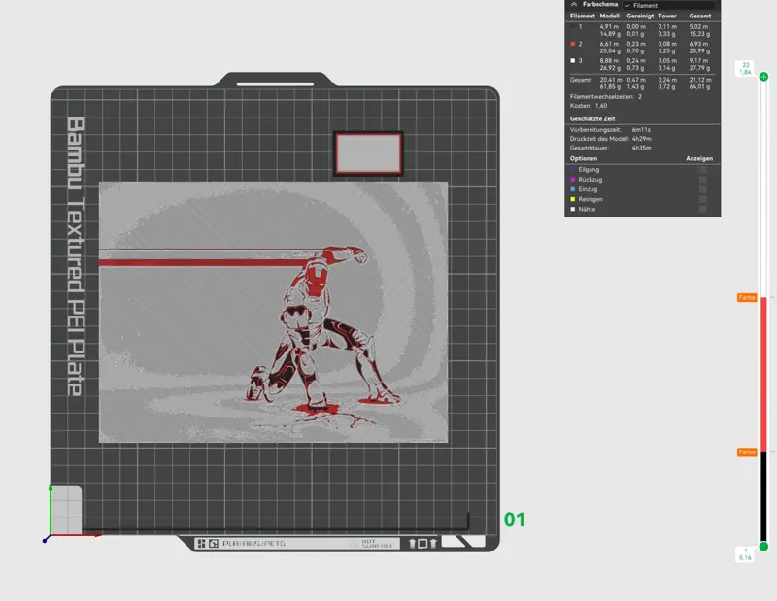Click the red section of the layer slider
This screenshot has width=777, height=601.
coord(763,375)
